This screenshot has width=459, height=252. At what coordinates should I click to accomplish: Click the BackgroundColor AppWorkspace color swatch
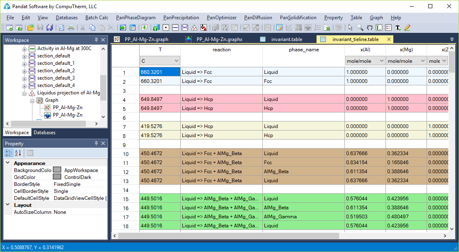pyautogui.click(x=57, y=170)
